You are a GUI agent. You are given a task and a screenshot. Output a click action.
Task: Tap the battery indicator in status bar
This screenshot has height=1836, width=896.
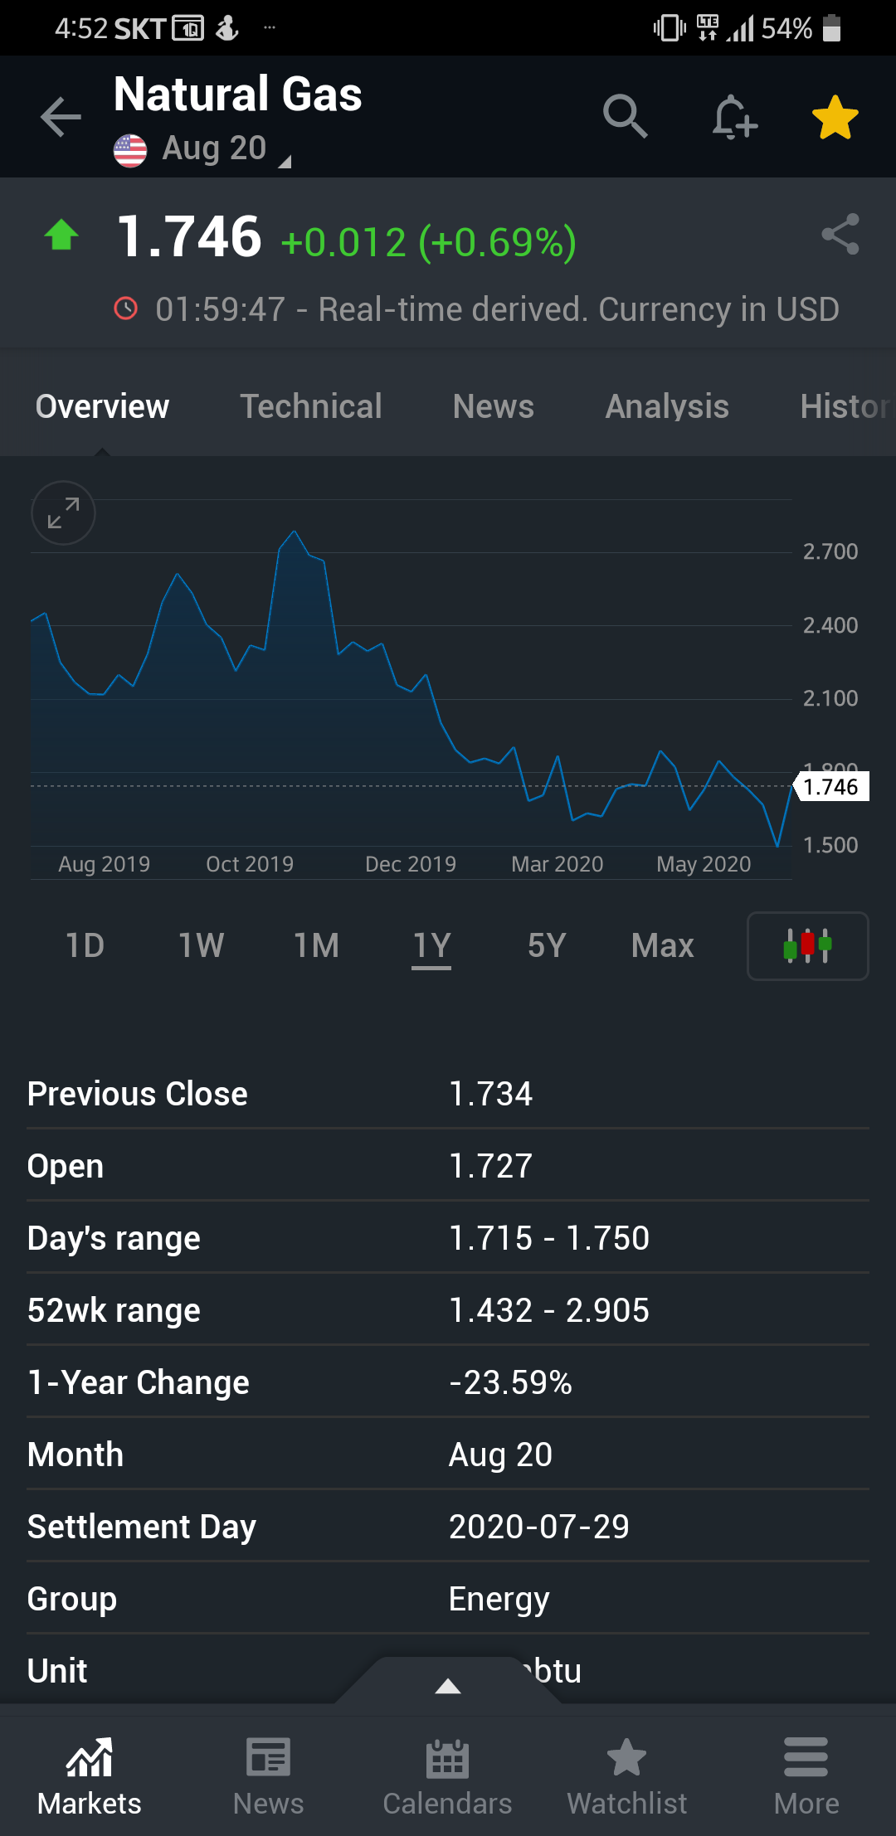point(832,28)
